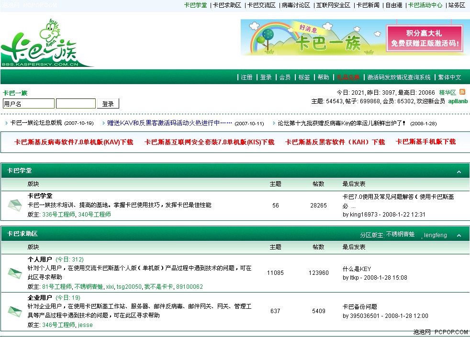
Task: Click the 企业用户 forum envelope icon
Action: pos(15,311)
